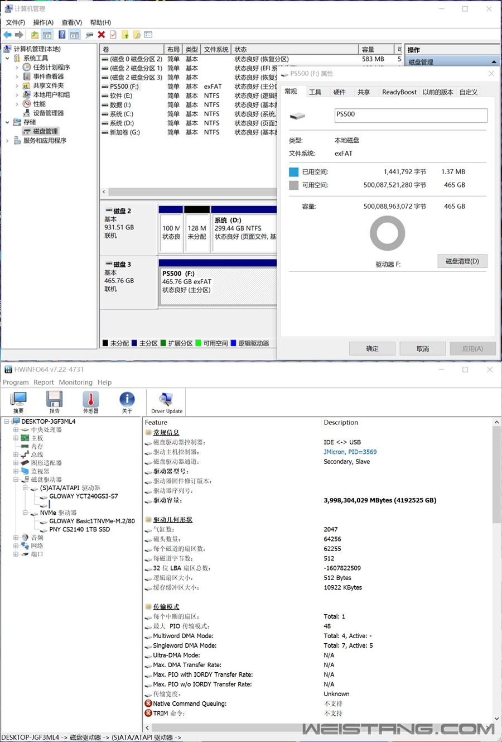Select 共享文件夹 in the management tree

[48, 85]
